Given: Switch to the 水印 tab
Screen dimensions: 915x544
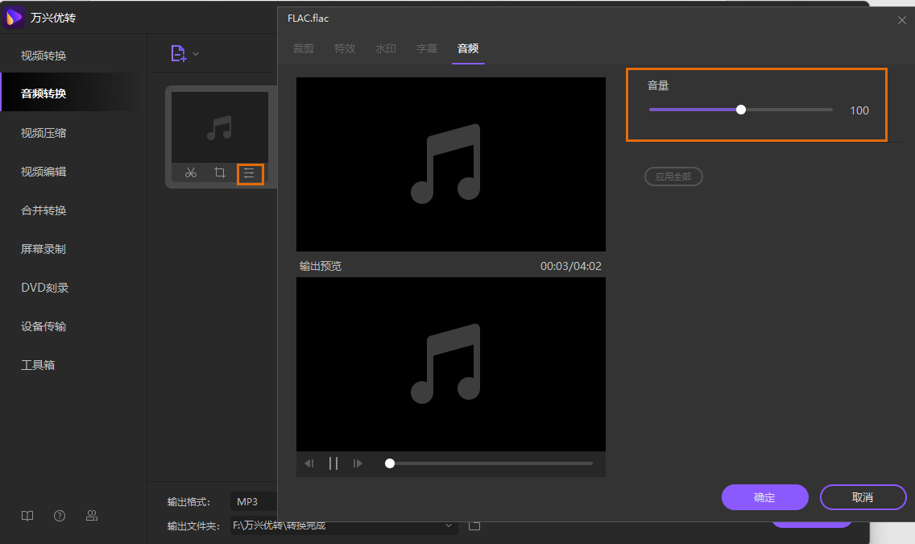Looking at the screenshot, I should click(386, 48).
